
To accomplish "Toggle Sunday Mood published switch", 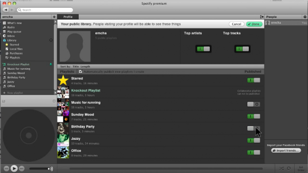I will tap(254, 117).
